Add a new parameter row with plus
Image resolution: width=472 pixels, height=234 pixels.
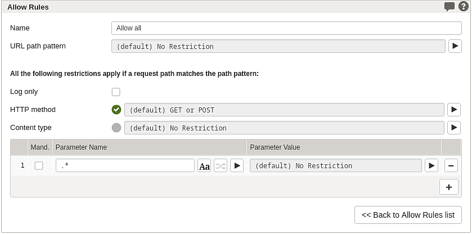pos(449,187)
